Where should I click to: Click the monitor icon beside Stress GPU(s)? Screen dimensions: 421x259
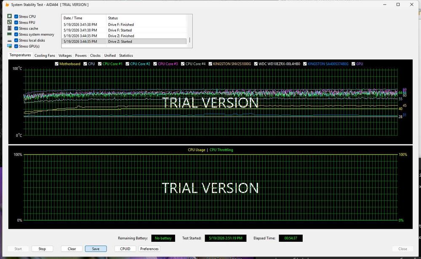pyautogui.click(x=9, y=46)
